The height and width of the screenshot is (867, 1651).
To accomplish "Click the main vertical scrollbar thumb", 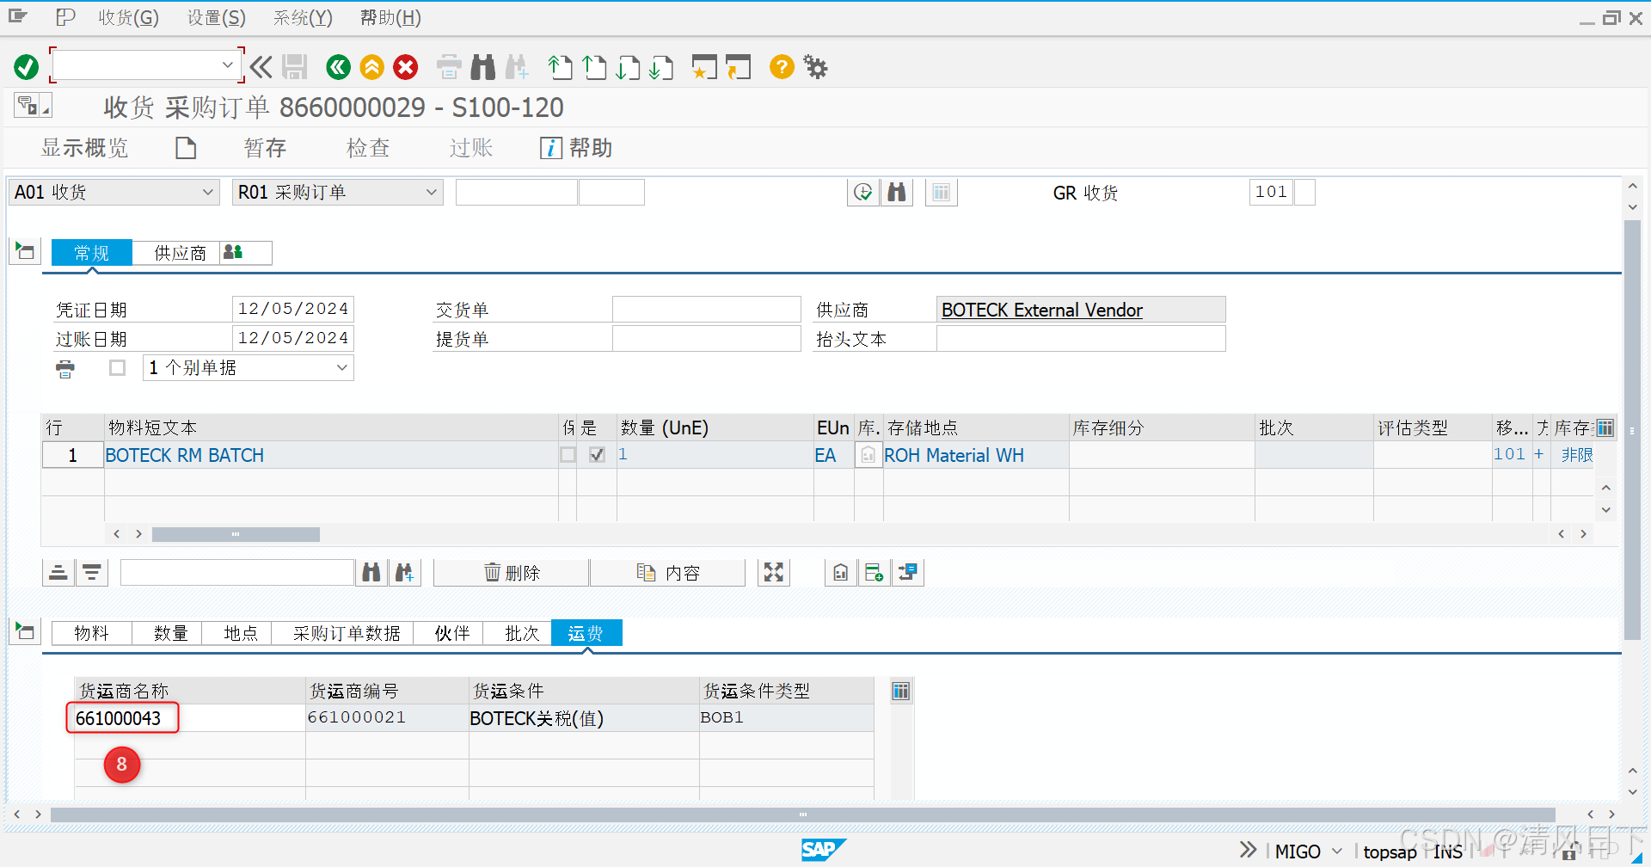I will 1632,430.
